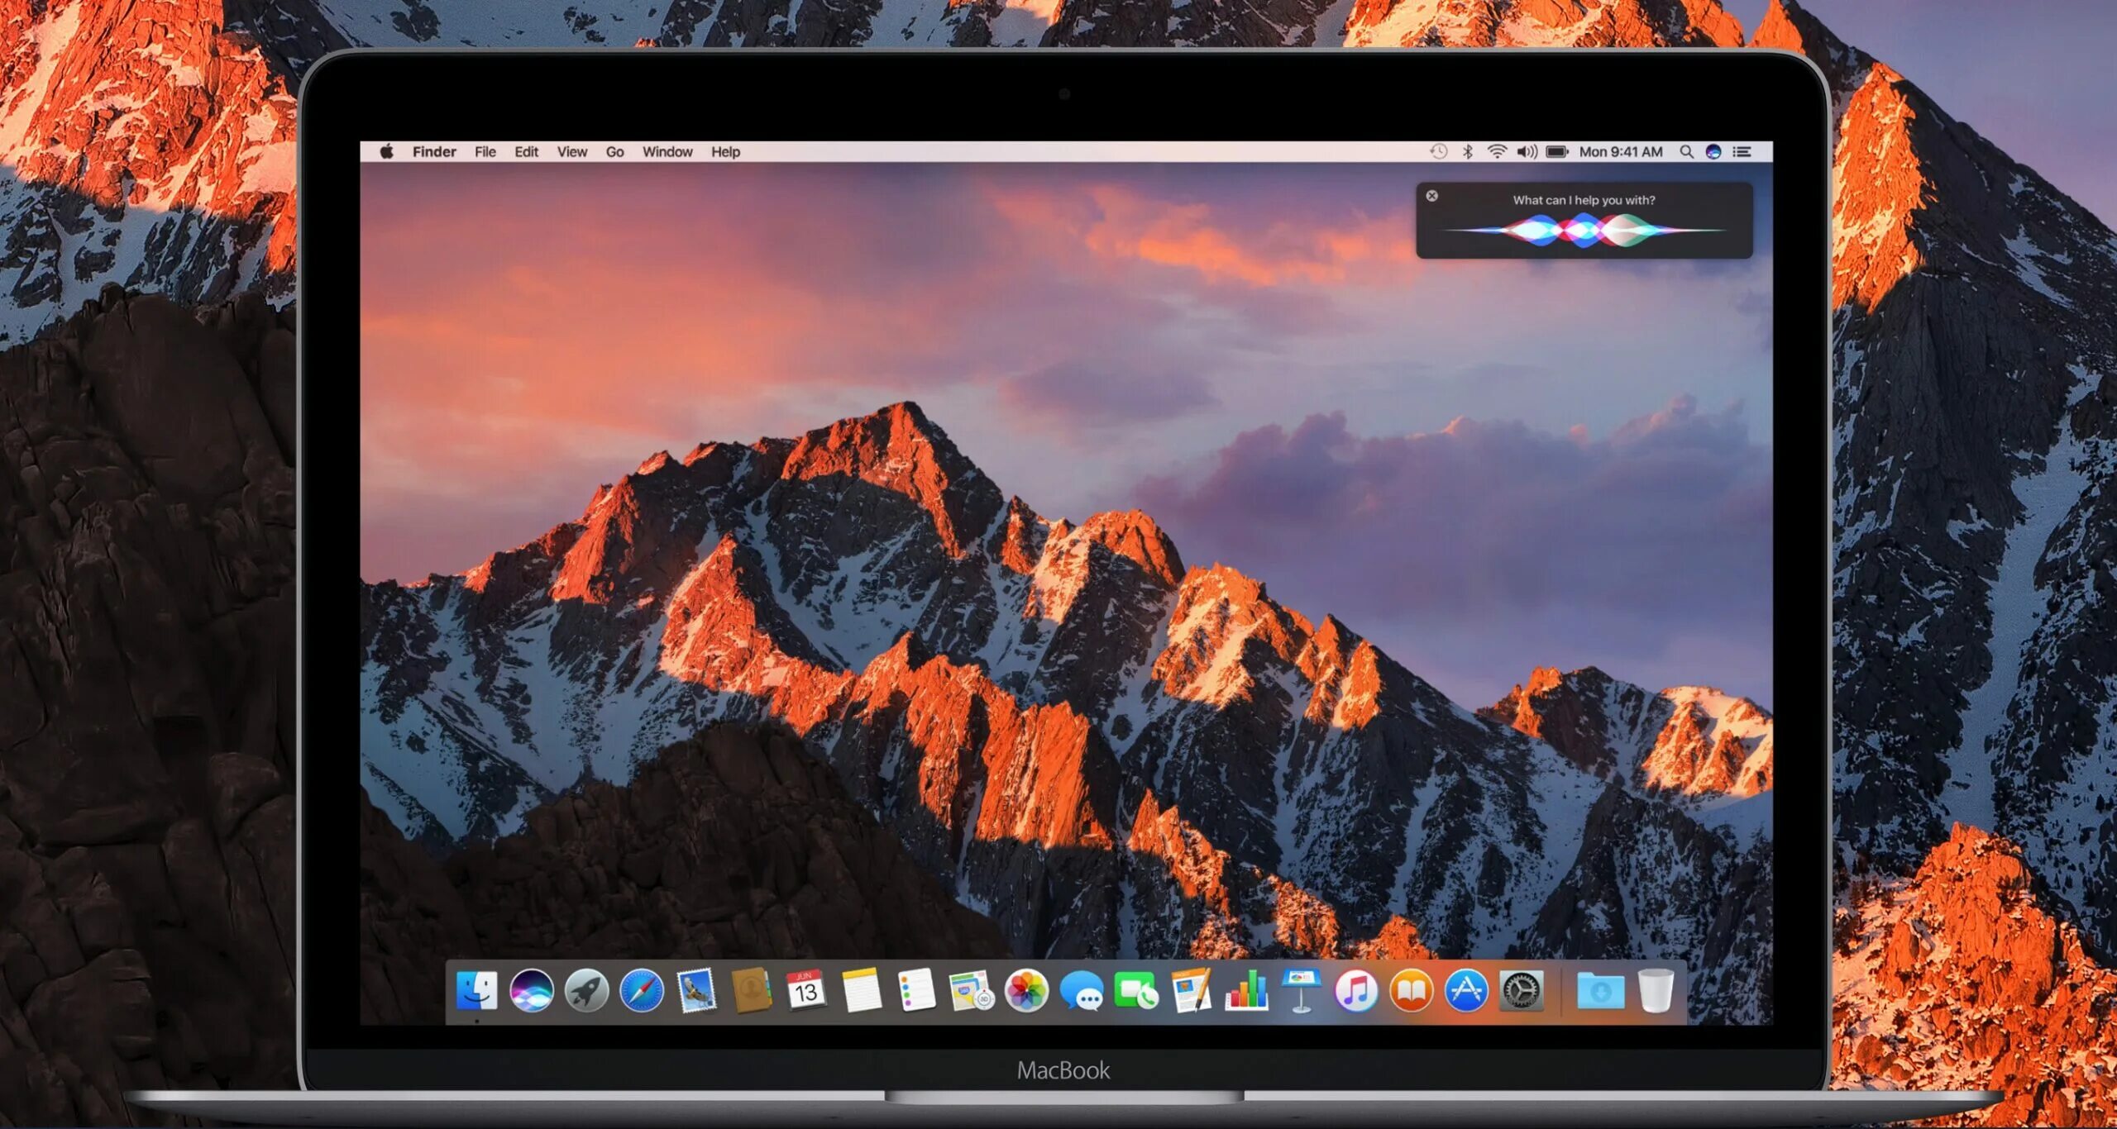Open System Preferences gear icon
2117x1129 pixels.
[1522, 991]
